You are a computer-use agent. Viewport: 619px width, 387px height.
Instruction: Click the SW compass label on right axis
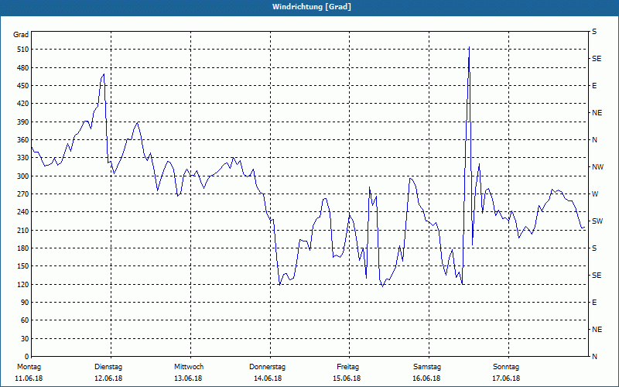point(597,221)
